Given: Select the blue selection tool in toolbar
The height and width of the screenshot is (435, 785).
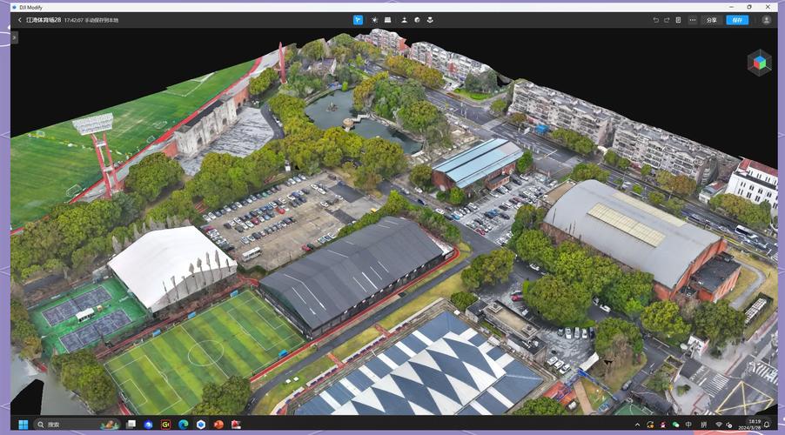Looking at the screenshot, I should [x=359, y=20].
